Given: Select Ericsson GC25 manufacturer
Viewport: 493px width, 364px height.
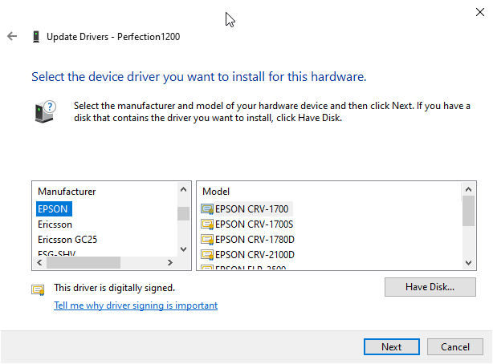Looking at the screenshot, I should [x=67, y=239].
